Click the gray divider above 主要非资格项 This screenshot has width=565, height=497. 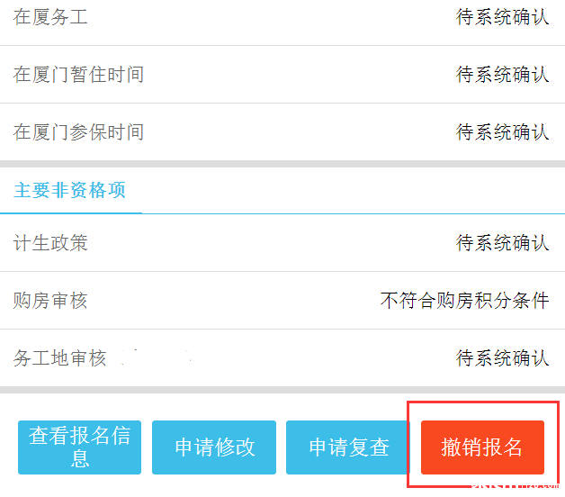tap(282, 164)
